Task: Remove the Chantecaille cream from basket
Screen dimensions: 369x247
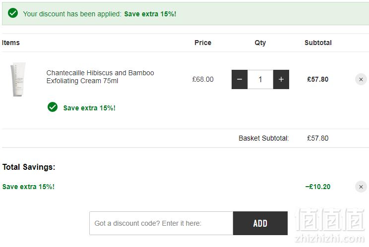Action: pos(361,80)
